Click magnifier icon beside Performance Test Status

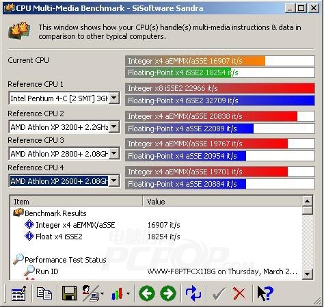[x=18, y=259]
